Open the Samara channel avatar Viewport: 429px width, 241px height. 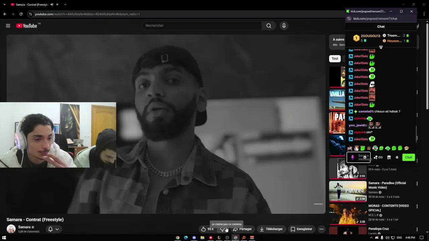tap(11, 229)
